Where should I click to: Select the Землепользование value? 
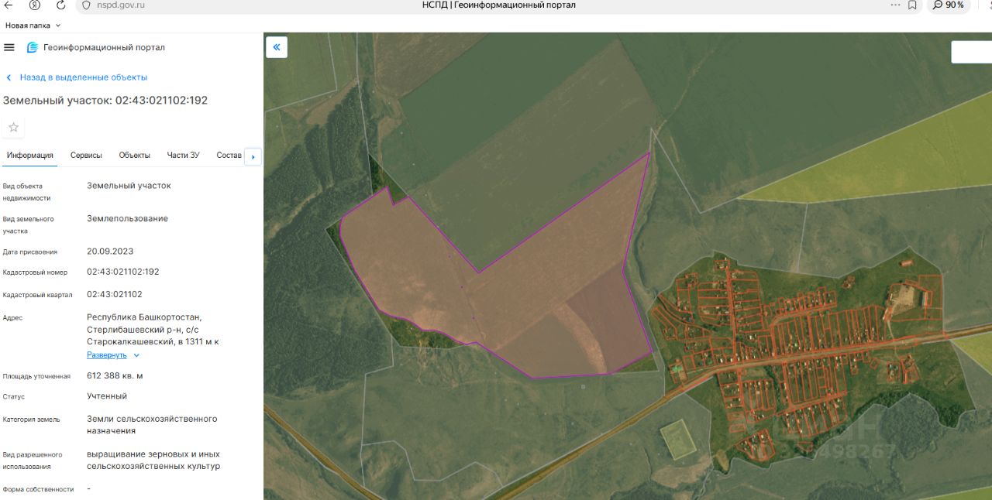(x=127, y=218)
